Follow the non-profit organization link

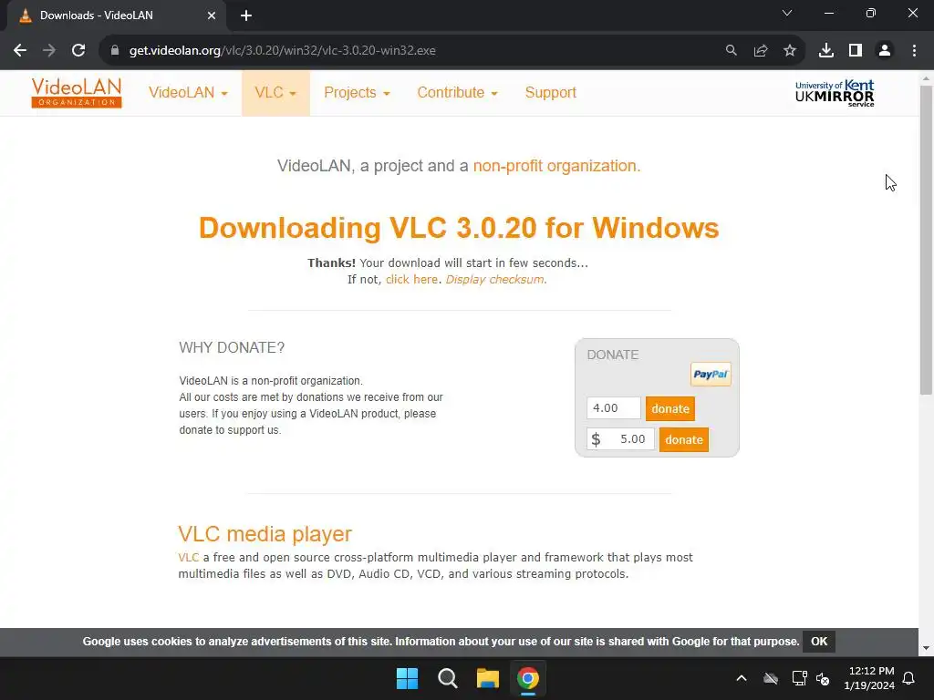pyautogui.click(x=556, y=166)
